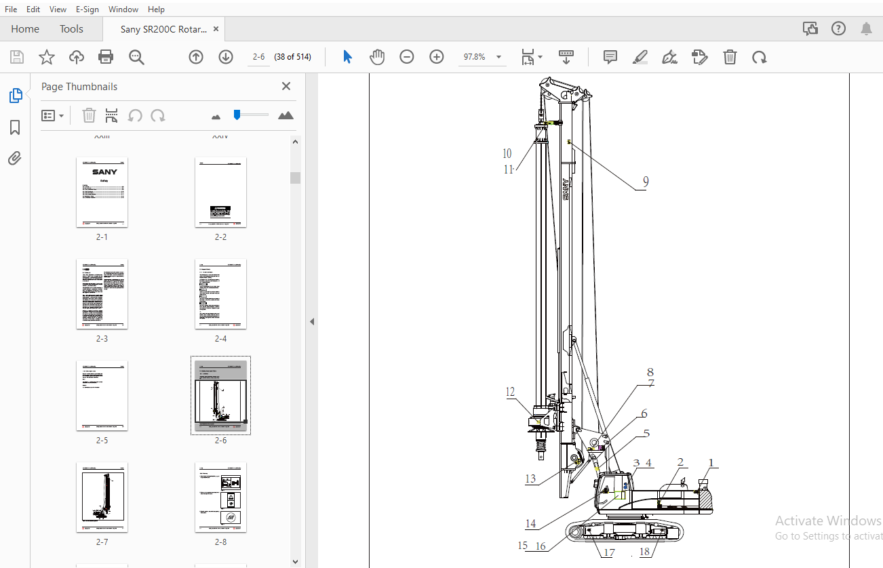The width and height of the screenshot is (883, 568).
Task: Open Page Thumbnails sidebar icon
Action: [x=15, y=96]
